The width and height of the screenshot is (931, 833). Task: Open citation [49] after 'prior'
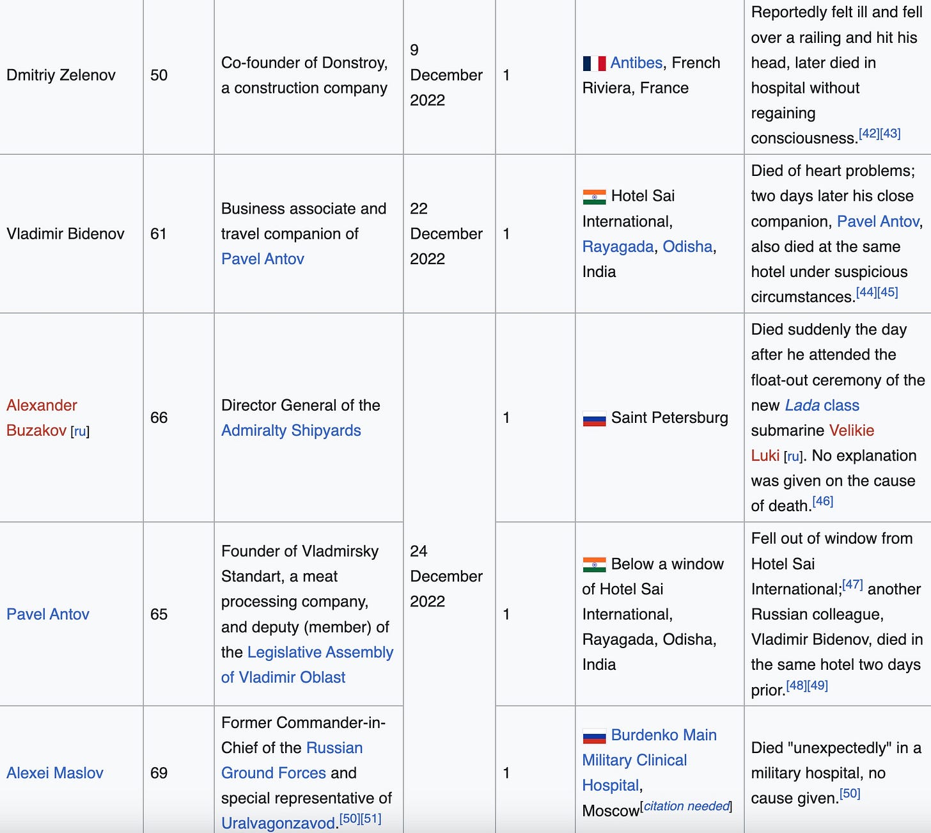pyautogui.click(x=818, y=685)
